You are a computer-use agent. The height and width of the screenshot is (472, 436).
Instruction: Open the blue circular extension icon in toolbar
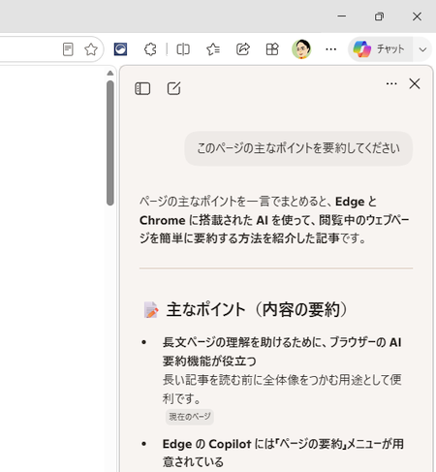[x=120, y=49]
